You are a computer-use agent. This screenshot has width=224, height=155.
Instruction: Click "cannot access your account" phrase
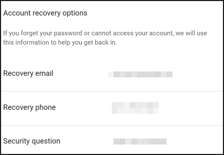(132, 33)
